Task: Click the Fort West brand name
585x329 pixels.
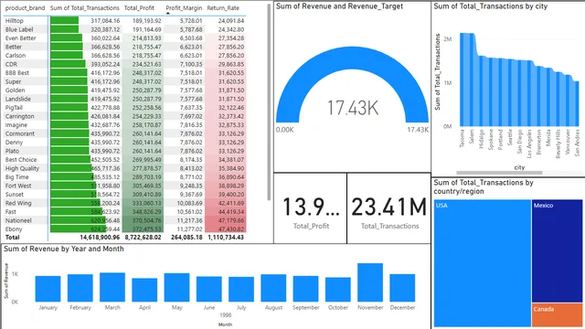Action: 18,186
